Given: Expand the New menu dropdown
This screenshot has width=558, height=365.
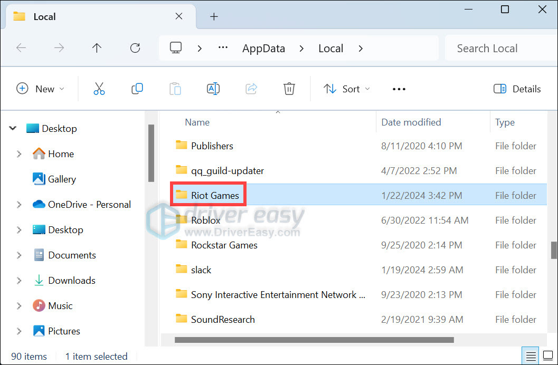Looking at the screenshot, I should click(x=41, y=89).
